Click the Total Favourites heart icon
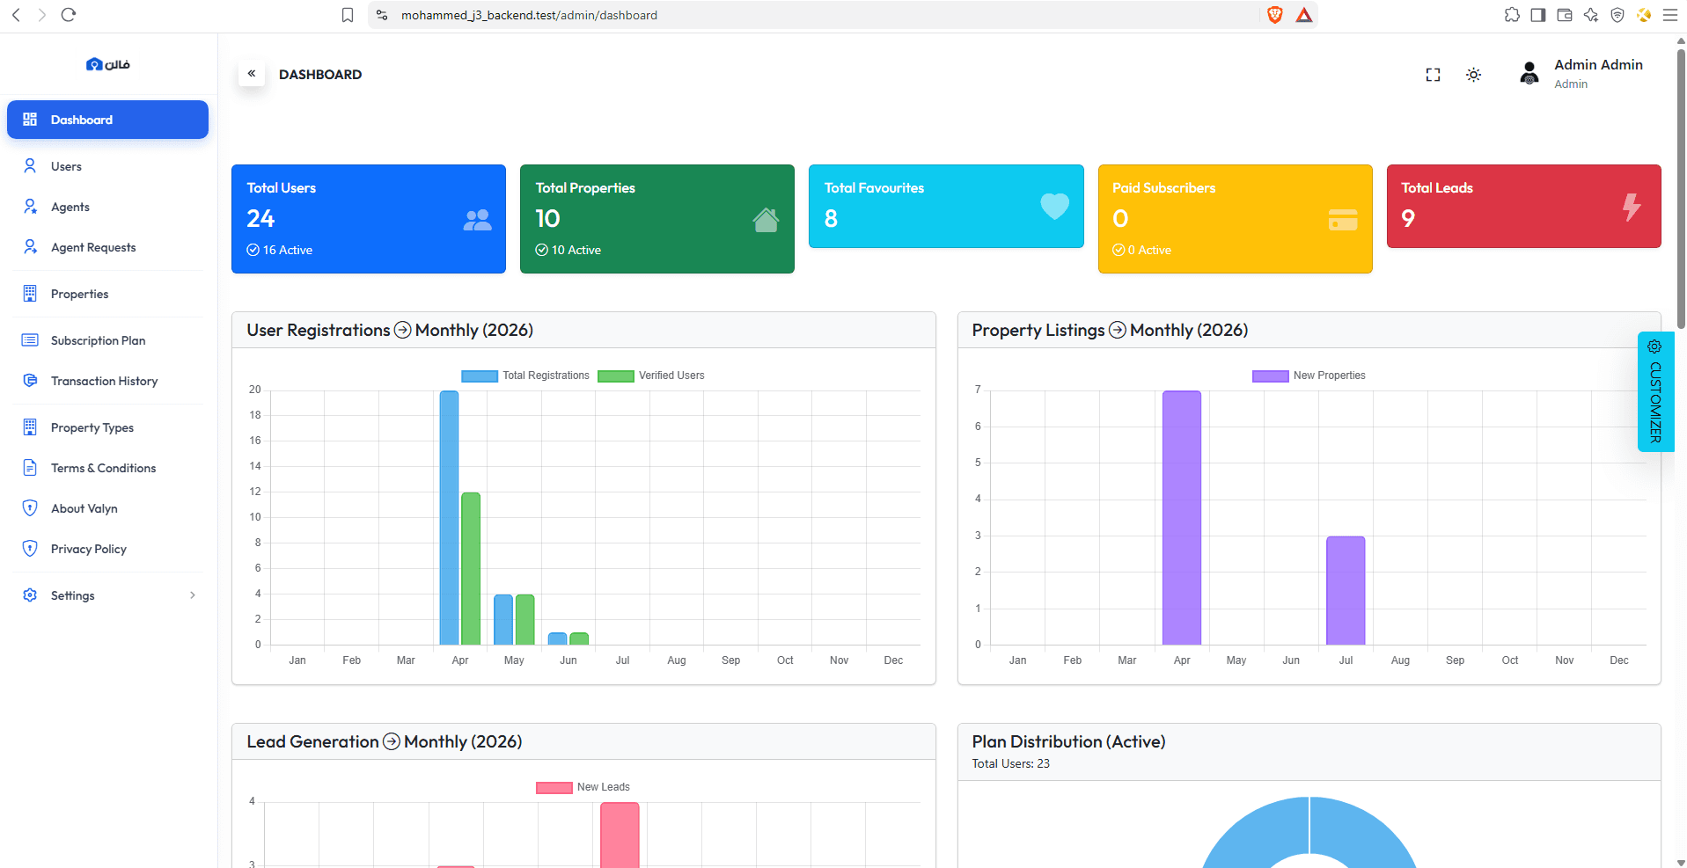1687x868 pixels. click(x=1054, y=207)
